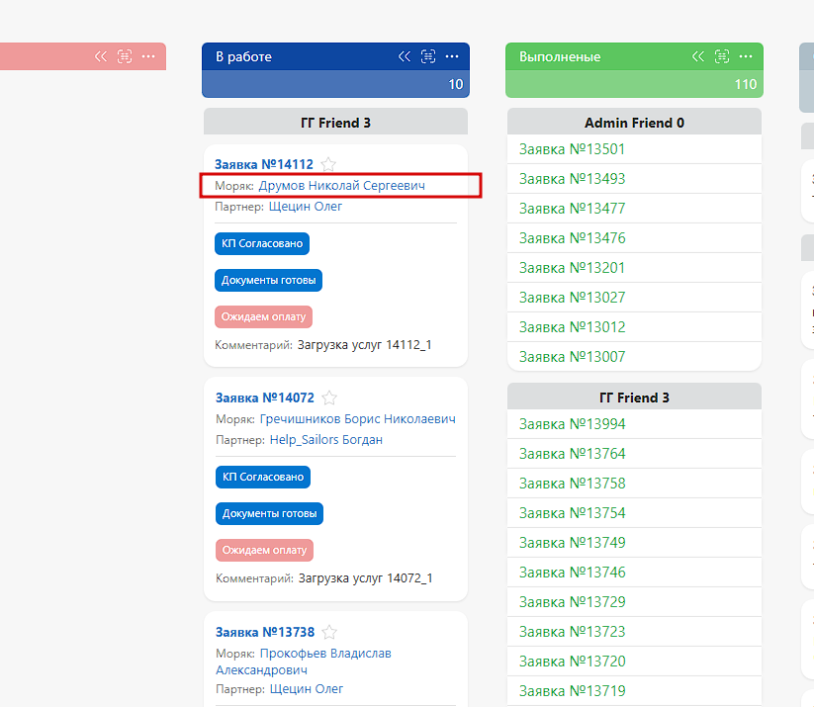Click the scan-frame icon in Выполненые header

tap(722, 56)
